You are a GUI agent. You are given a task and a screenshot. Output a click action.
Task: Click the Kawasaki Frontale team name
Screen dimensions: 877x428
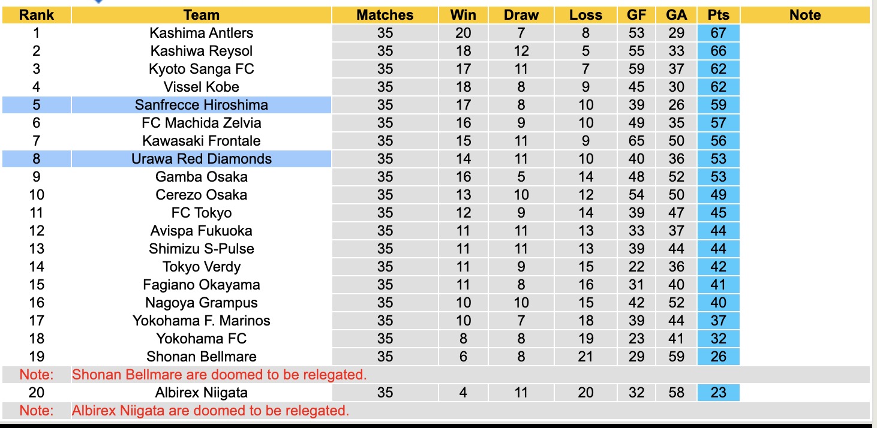pyautogui.click(x=202, y=141)
